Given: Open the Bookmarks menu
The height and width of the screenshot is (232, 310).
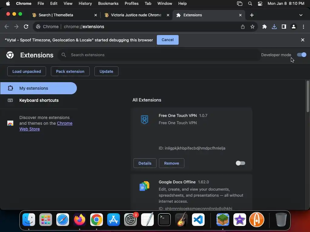Looking at the screenshot, I should (x=108, y=4).
